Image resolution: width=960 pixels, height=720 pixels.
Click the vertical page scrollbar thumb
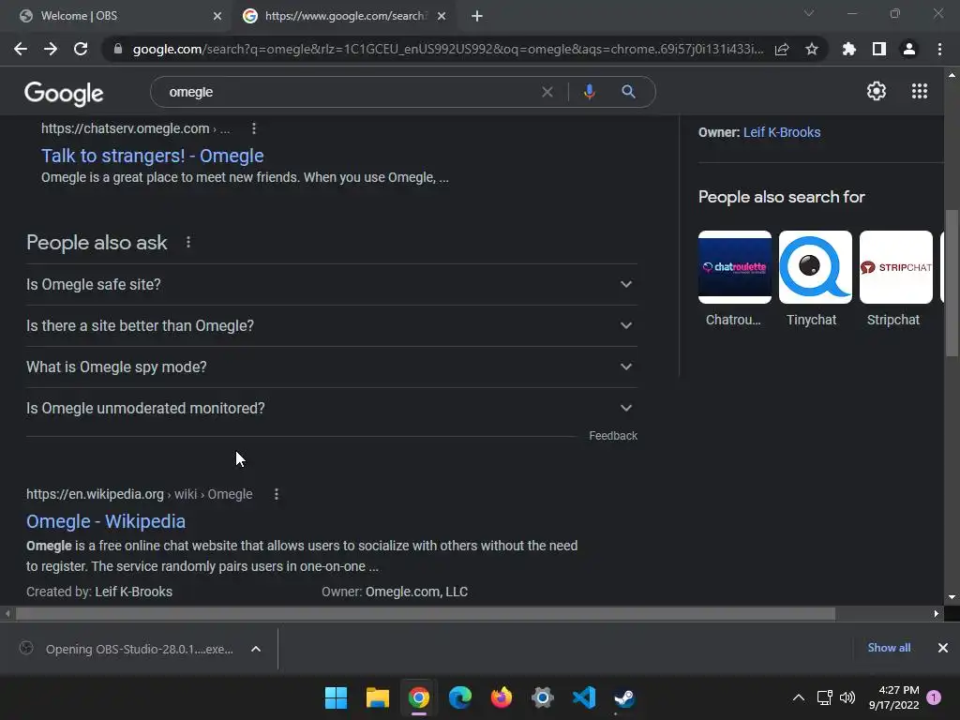[952, 283]
